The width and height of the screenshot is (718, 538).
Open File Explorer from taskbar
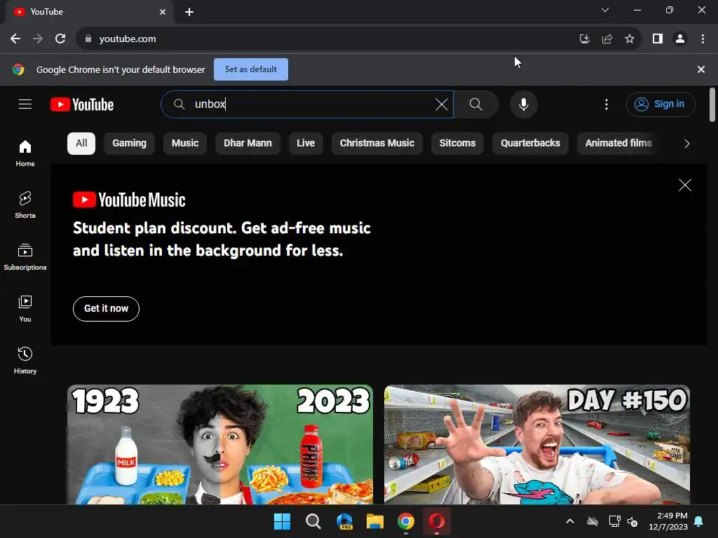click(x=375, y=521)
